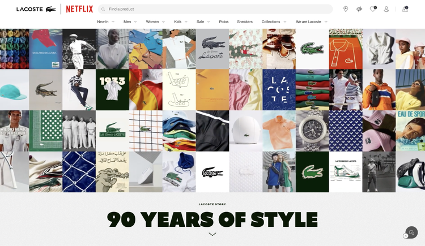
Task: Expand the New In dropdown
Action: pos(113,22)
